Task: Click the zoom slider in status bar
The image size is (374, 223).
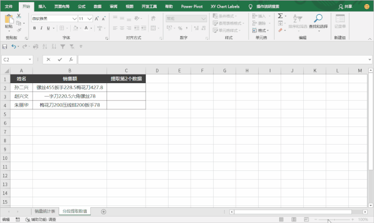Action: click(334, 219)
